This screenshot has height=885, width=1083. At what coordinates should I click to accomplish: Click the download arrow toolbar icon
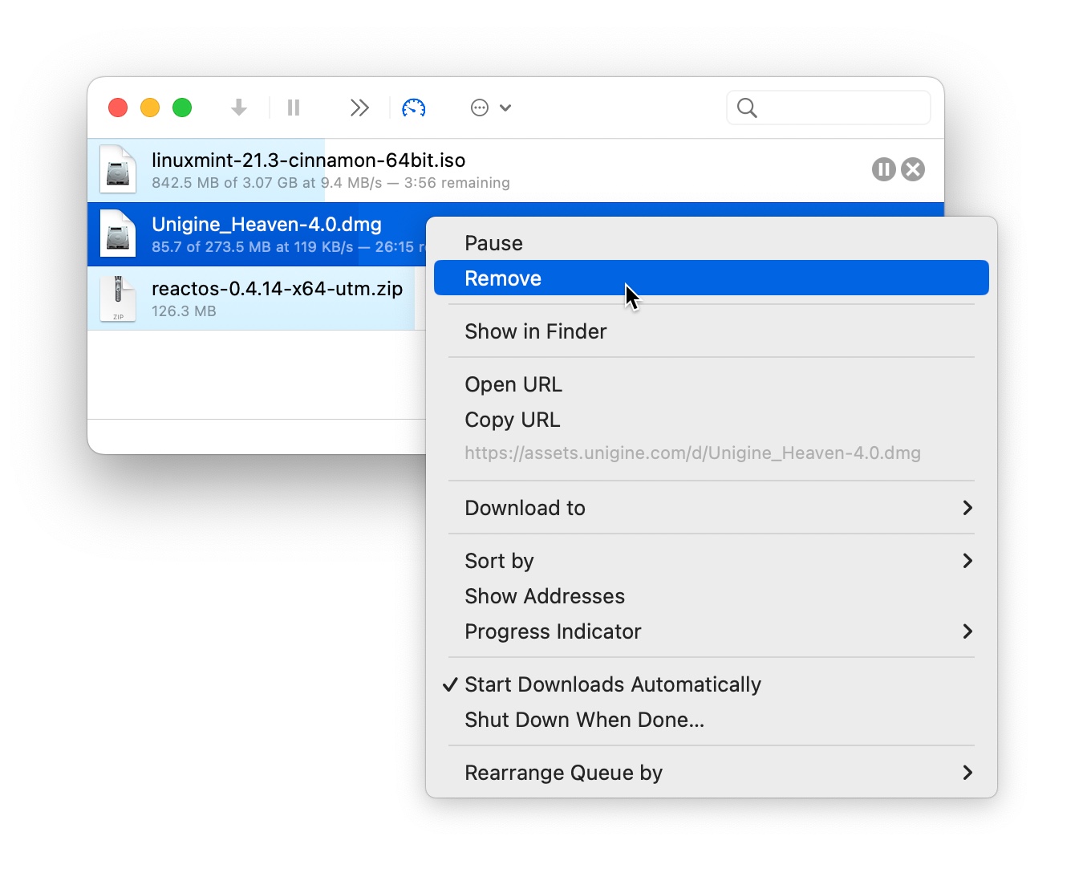click(x=239, y=108)
